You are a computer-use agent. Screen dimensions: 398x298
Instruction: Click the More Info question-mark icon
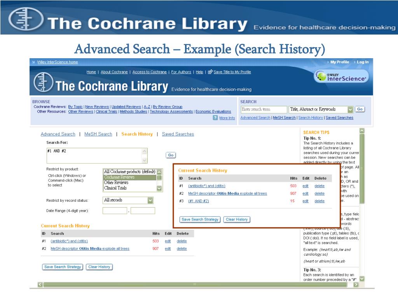click(x=215, y=118)
